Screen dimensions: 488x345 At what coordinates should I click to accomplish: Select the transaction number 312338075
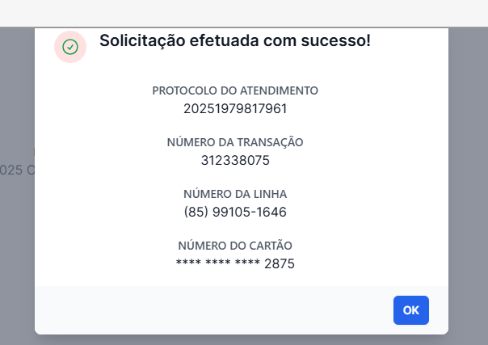coord(235,160)
